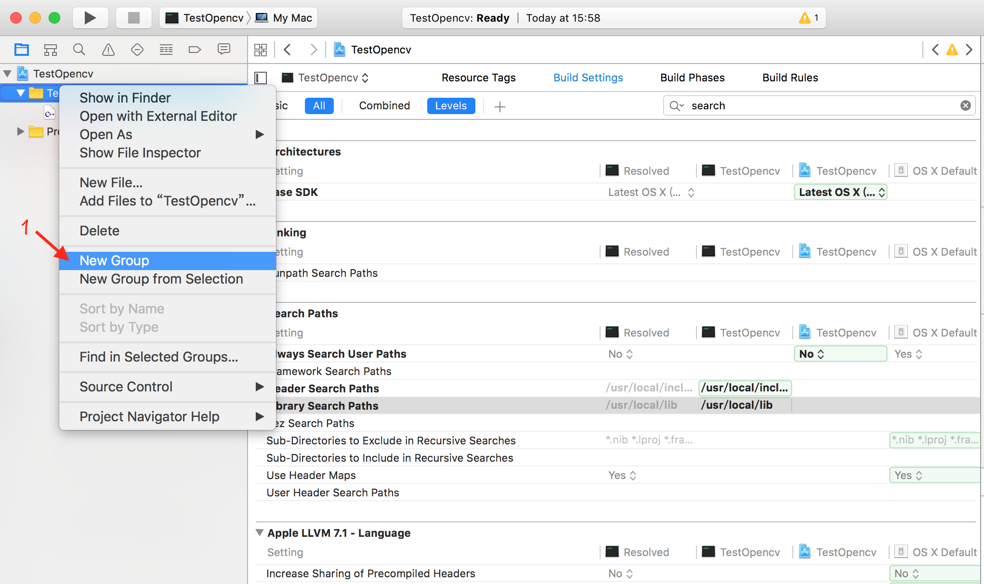This screenshot has width=984, height=584.
Task: Change Always Search User Paths project value No
Action: click(840, 354)
